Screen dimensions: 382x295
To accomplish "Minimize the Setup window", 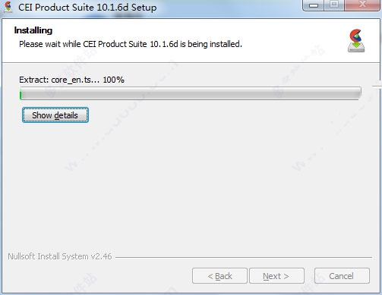I will pyautogui.click(x=314, y=5).
